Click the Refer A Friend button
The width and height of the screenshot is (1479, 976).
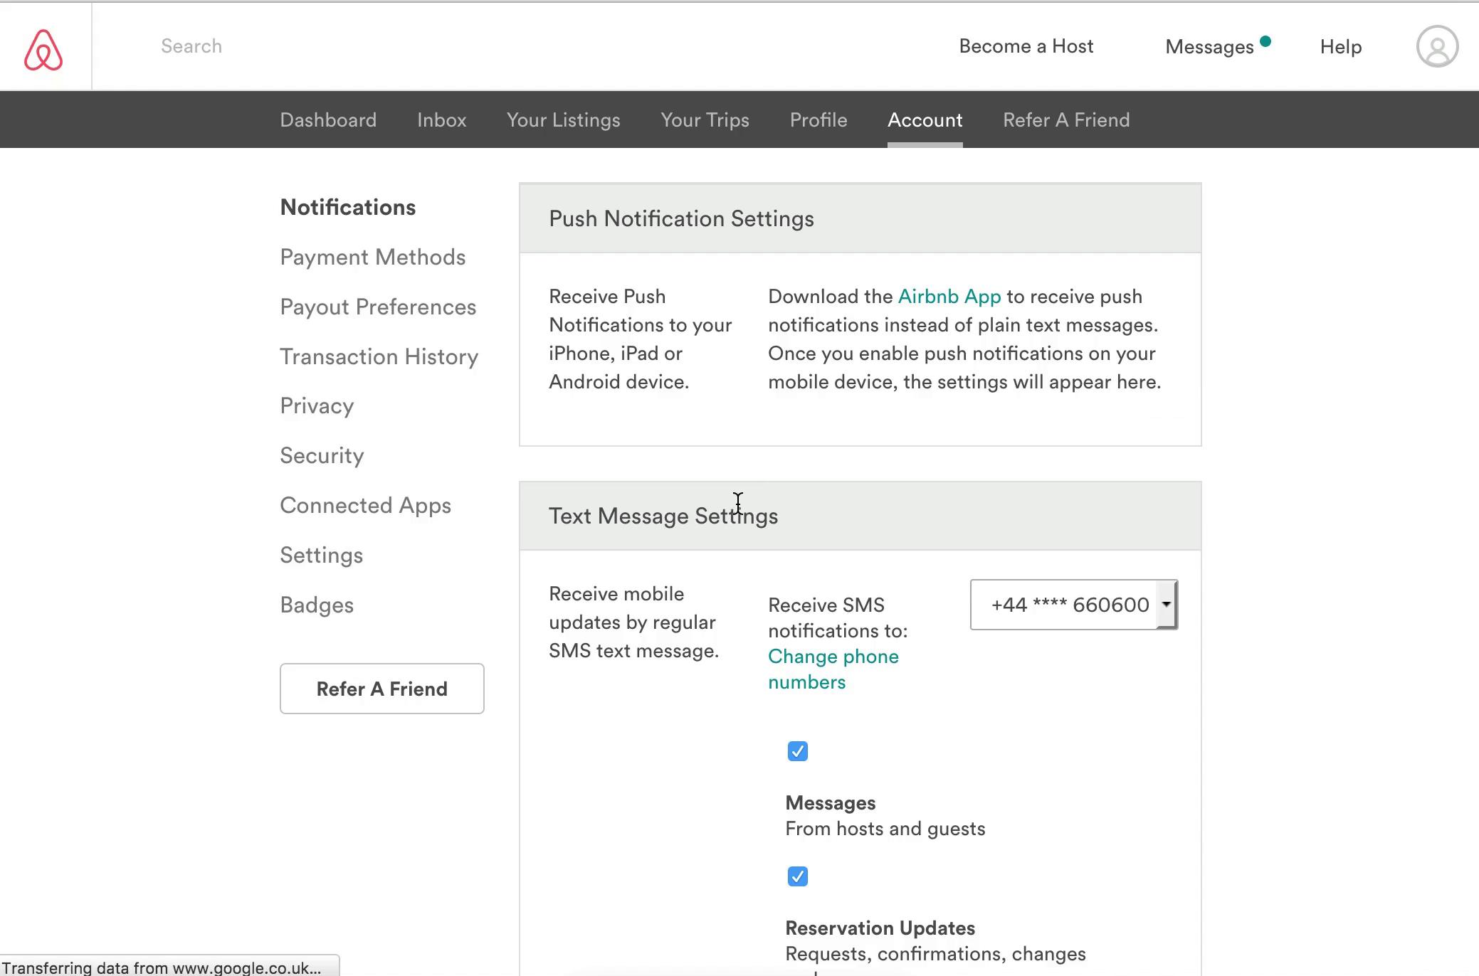(381, 689)
